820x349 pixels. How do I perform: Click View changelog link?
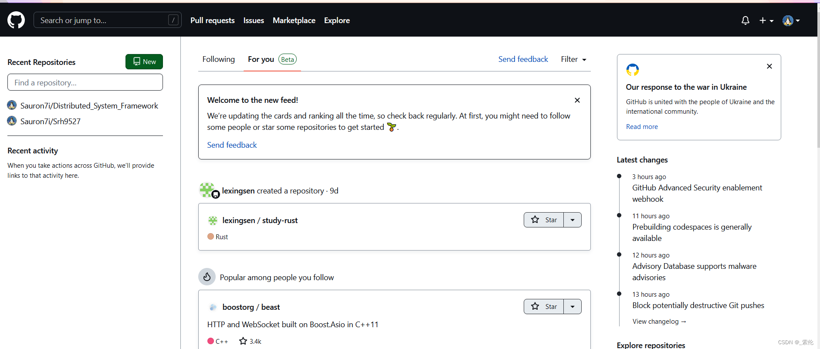659,322
